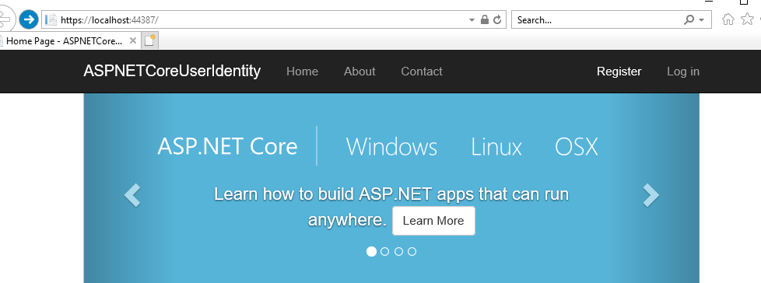This screenshot has width=761, height=283.
Task: Select fourth carousel indicator dot
Action: click(x=412, y=251)
